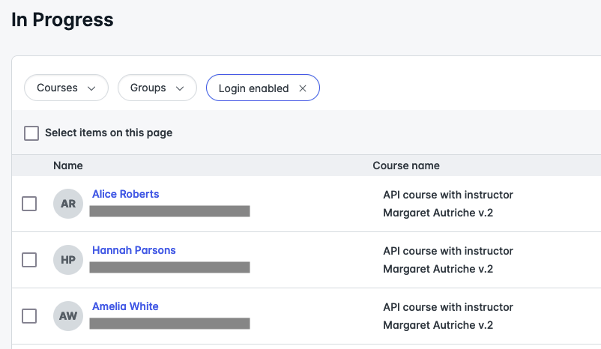
Task: Go to Amelia White's user page
Action: pyautogui.click(x=125, y=306)
